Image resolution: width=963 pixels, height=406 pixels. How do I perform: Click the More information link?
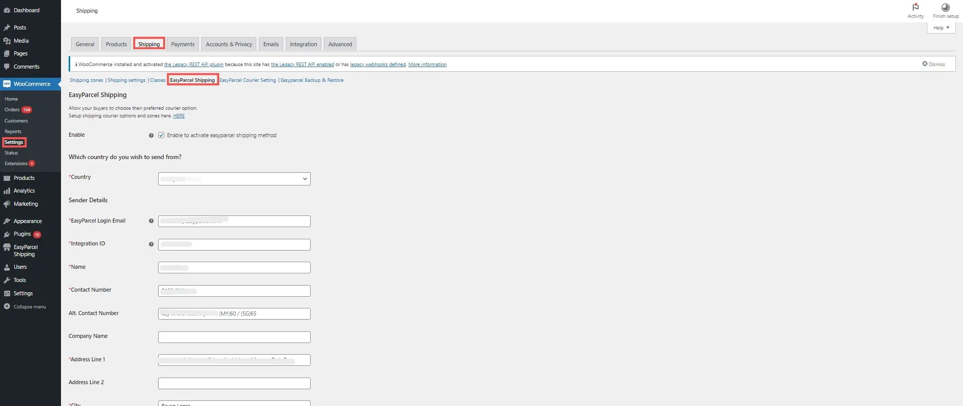click(428, 65)
